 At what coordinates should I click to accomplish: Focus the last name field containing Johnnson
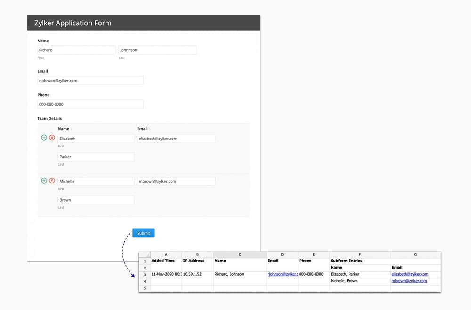tap(157, 50)
